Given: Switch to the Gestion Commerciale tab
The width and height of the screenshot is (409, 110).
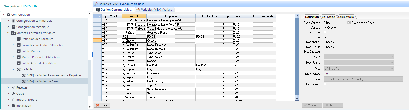Looking at the screenshot, I should point(114,10).
